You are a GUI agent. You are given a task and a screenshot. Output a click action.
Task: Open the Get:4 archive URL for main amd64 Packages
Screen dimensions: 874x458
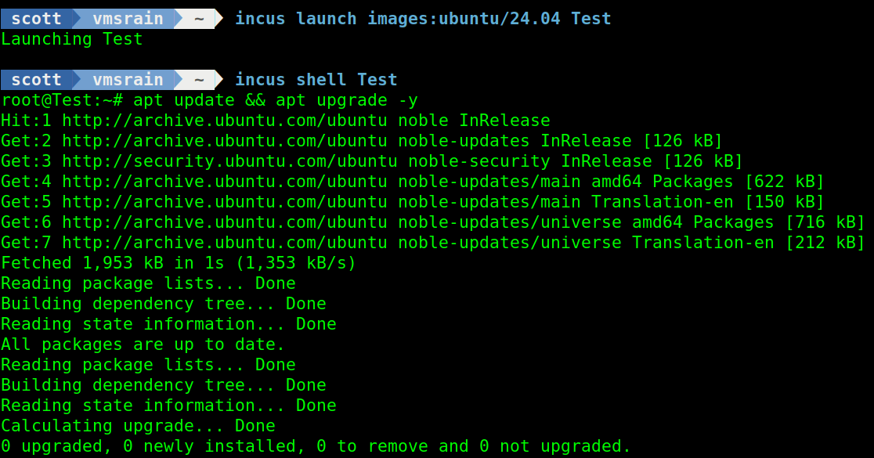[224, 181]
